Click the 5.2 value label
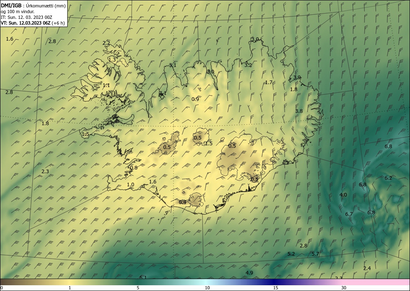Image resolution: width=410 pixels, height=291 pixels. pyautogui.click(x=291, y=254)
